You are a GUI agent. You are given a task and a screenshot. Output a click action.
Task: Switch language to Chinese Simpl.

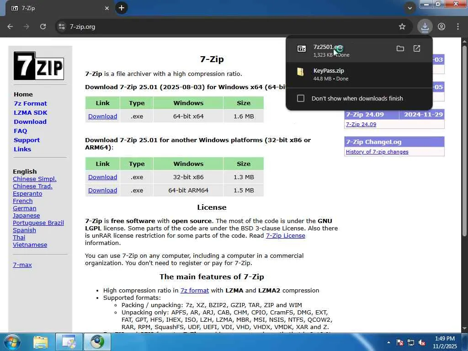coord(35,179)
